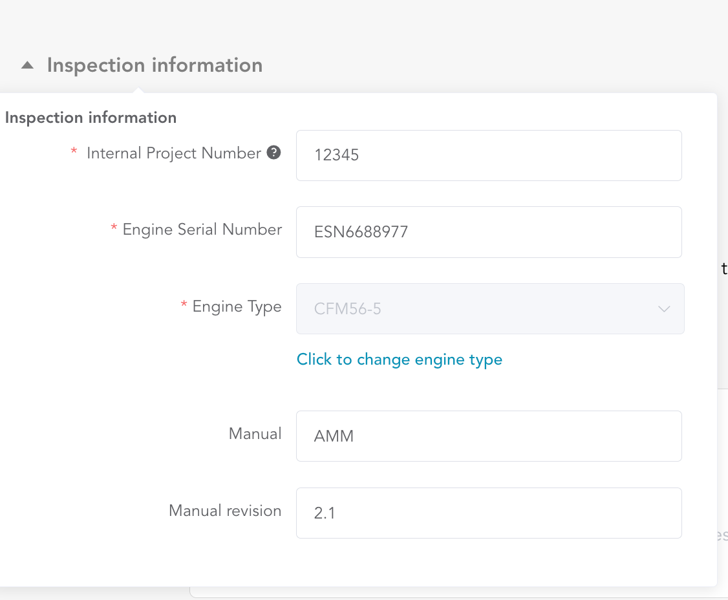Open help tooltip for Internal Project Number

click(x=274, y=153)
